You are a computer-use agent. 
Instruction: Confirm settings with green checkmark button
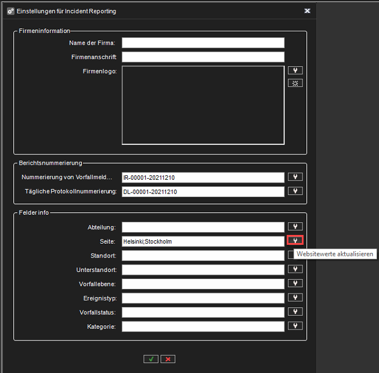point(151,359)
